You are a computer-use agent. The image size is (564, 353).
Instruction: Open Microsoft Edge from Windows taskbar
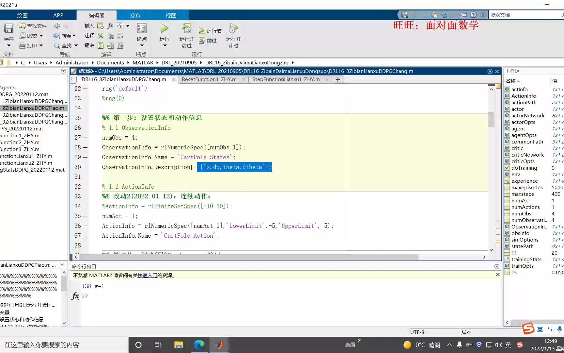point(199,345)
